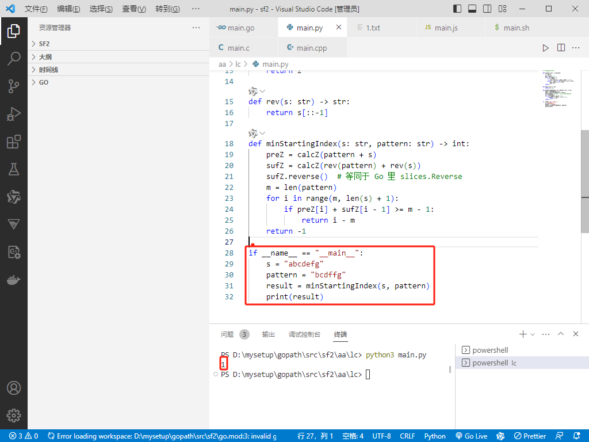This screenshot has height=442, width=589.
Task: Switch to the main.js tab
Action: pyautogui.click(x=451, y=28)
